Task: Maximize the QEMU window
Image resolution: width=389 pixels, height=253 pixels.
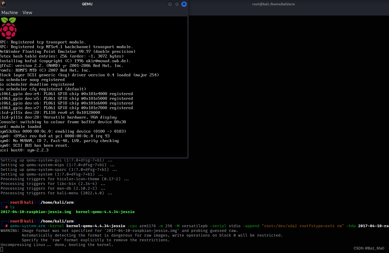Action: (x=177, y=4)
